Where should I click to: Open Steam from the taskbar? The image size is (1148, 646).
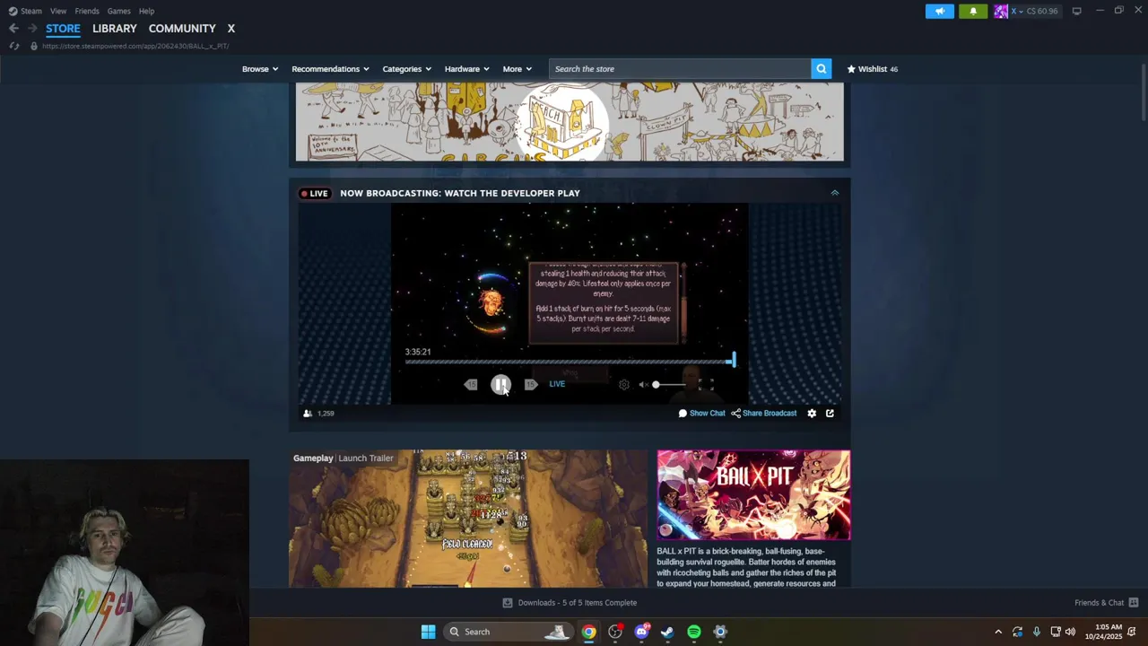click(667, 632)
